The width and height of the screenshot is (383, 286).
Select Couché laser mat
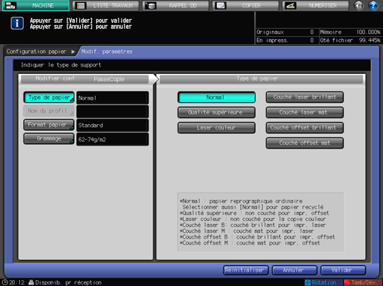click(x=304, y=112)
